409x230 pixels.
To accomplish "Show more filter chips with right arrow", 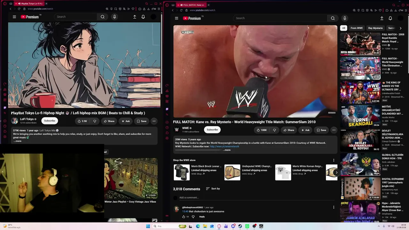I will coord(400,28).
